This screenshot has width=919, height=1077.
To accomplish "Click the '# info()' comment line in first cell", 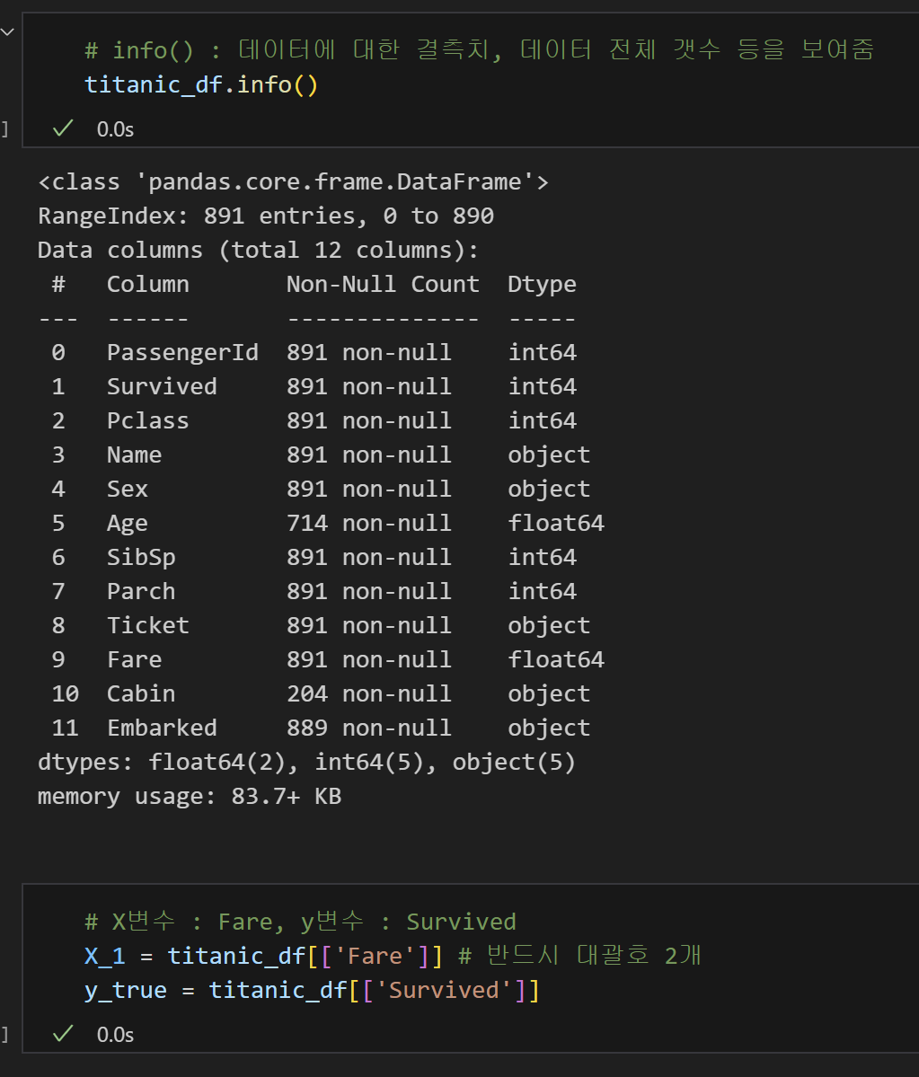I will [x=479, y=50].
